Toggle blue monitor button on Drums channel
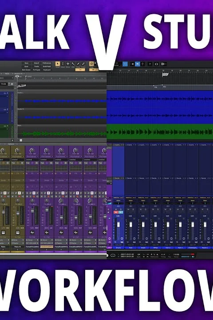Viewport: 213px width, 320px height. click(x=120, y=212)
